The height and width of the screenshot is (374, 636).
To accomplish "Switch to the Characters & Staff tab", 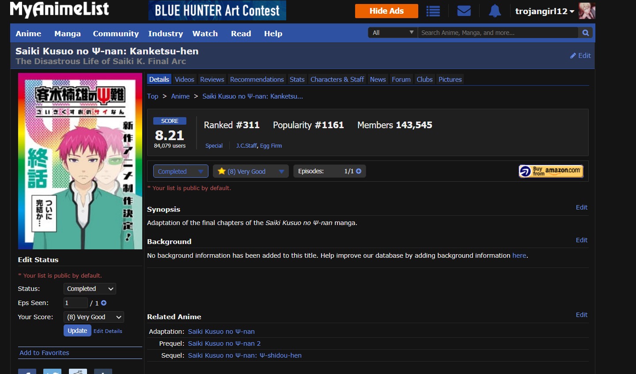I will 337,80.
